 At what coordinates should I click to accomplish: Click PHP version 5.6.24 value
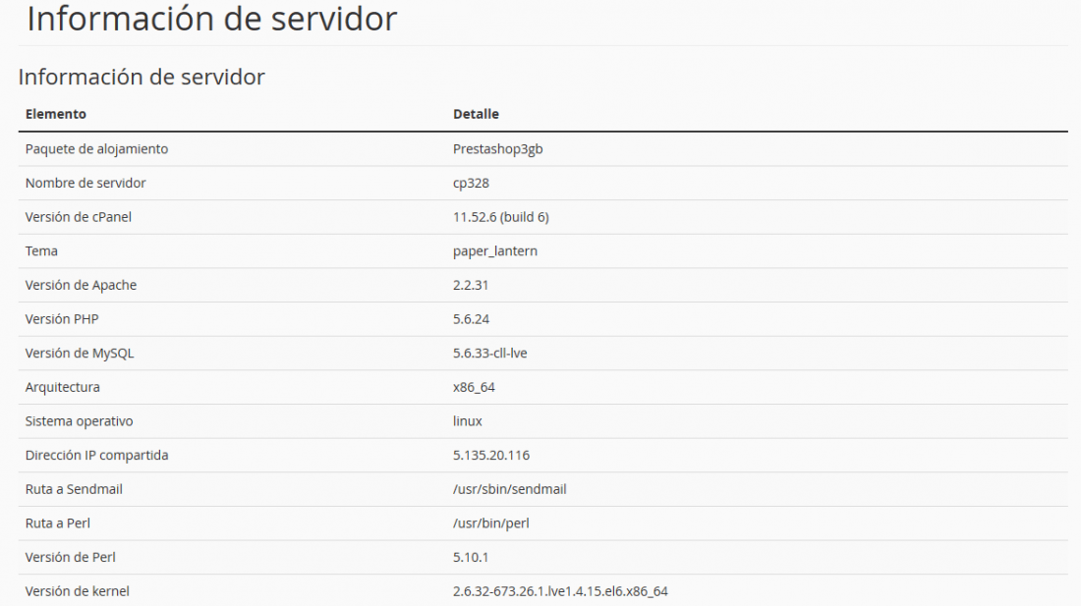pos(471,319)
